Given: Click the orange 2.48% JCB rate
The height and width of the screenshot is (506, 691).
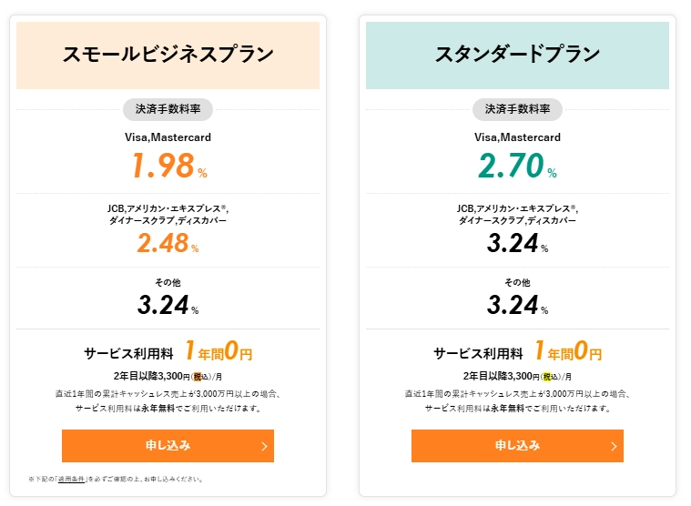Looking at the screenshot, I should point(166,243).
